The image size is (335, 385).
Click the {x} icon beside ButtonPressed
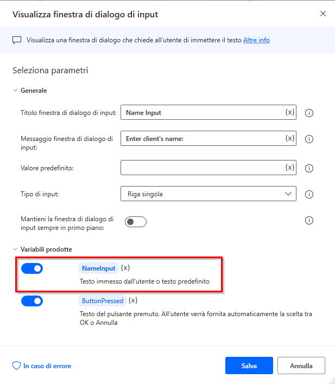click(x=133, y=300)
